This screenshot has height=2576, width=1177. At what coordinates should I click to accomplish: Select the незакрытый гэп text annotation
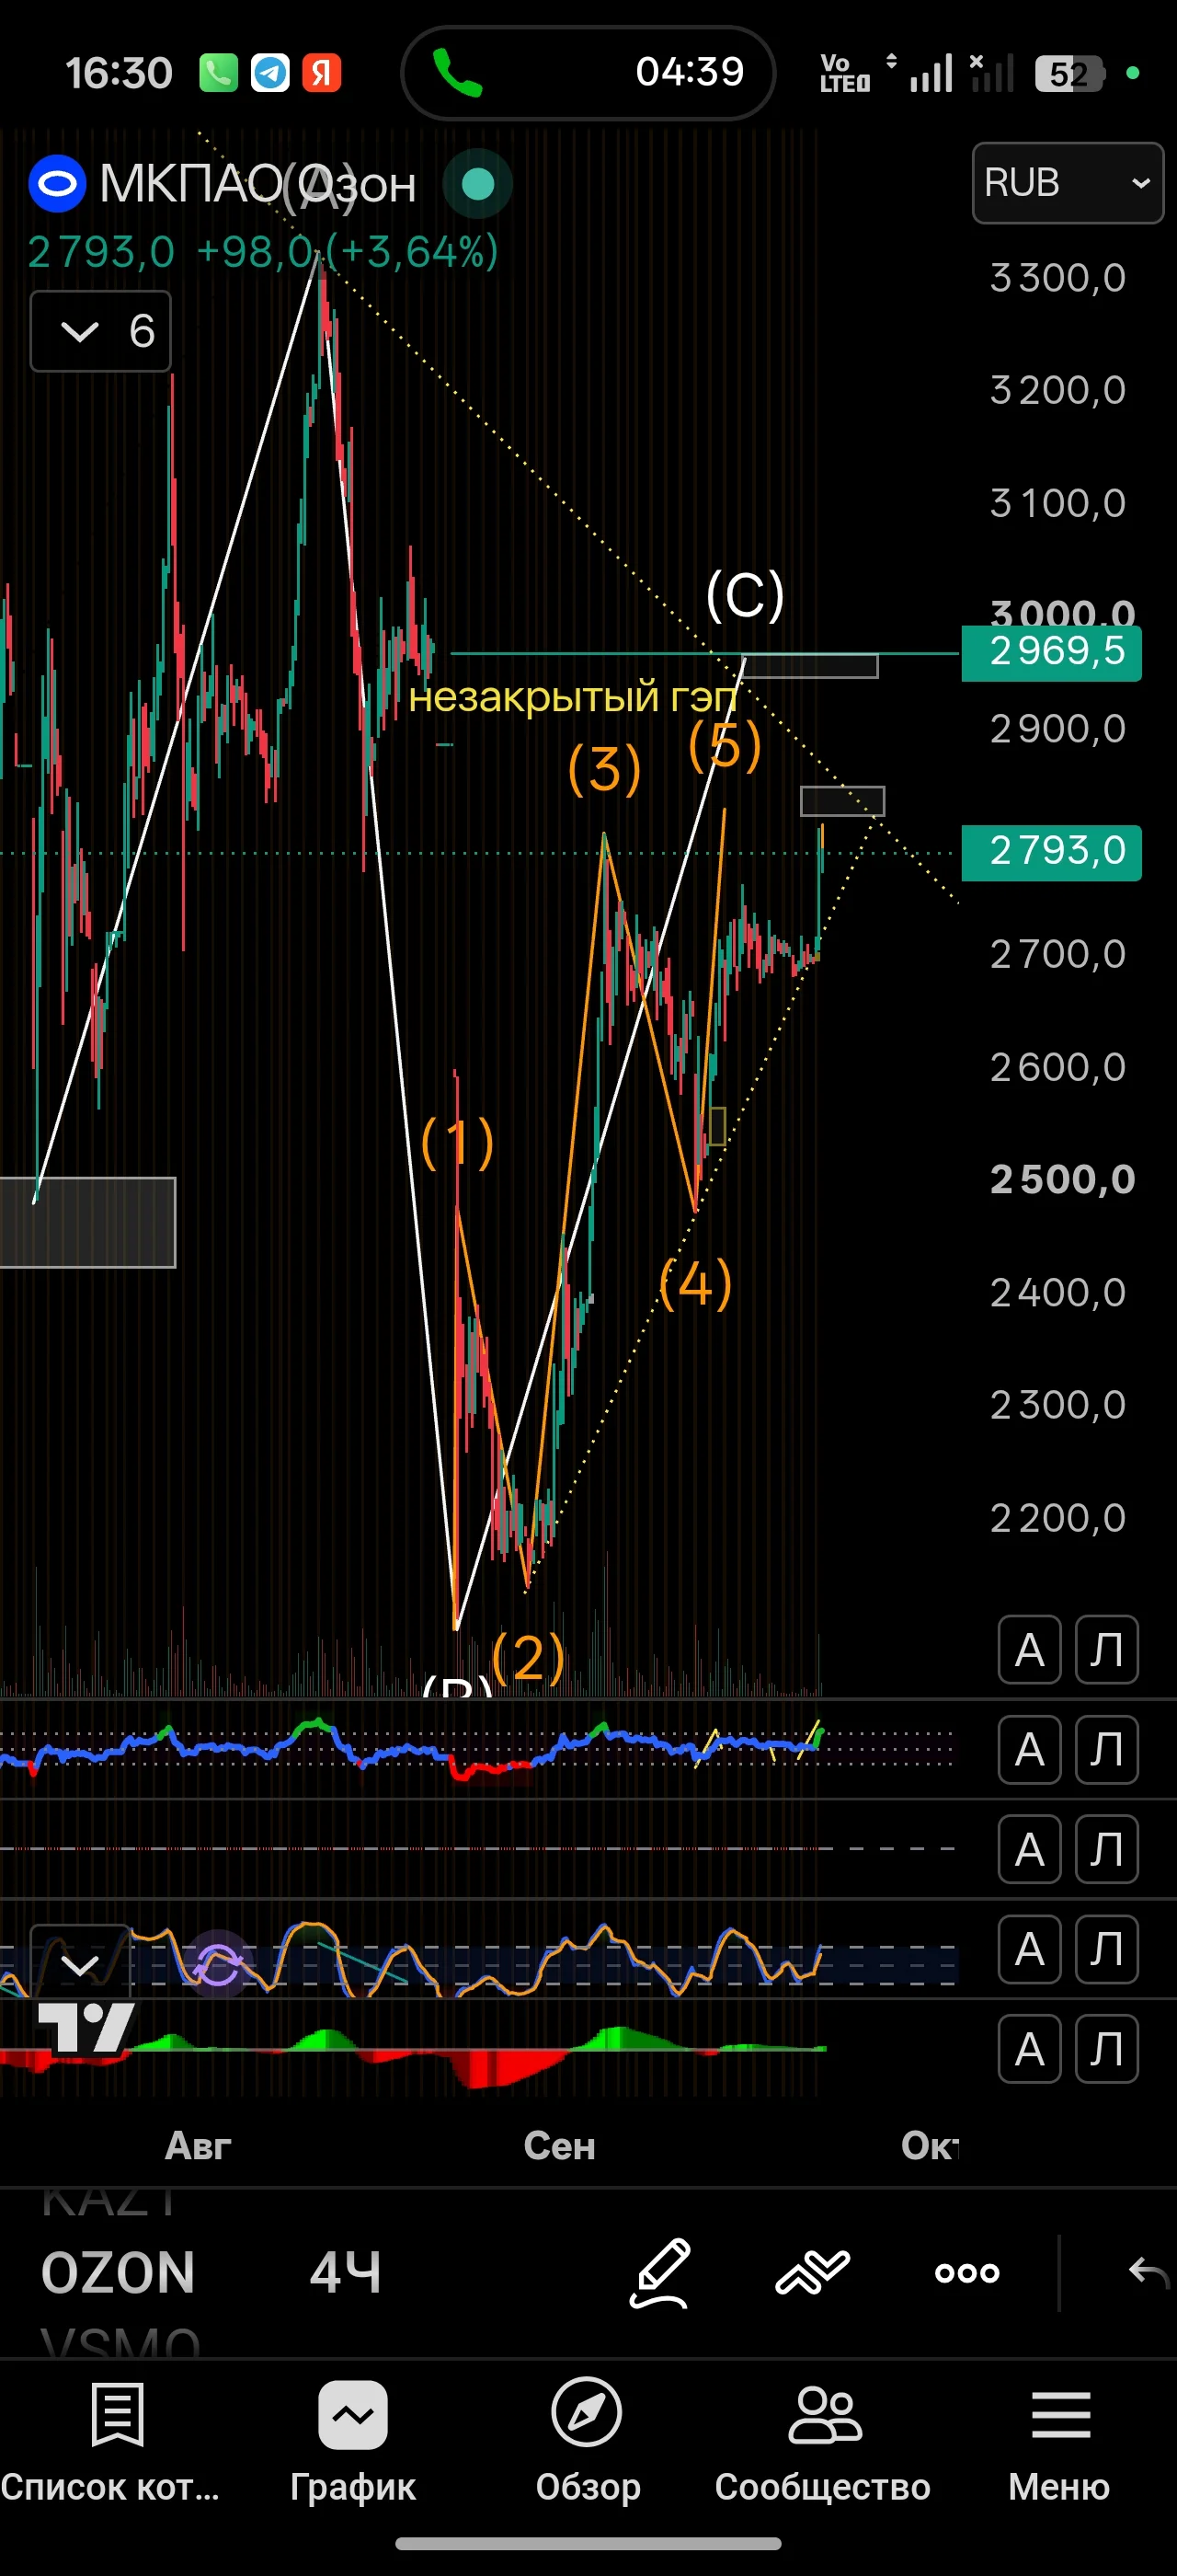573,697
